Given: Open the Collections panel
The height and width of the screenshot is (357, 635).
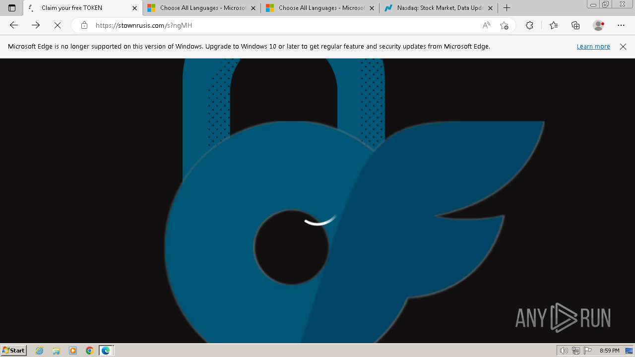Looking at the screenshot, I should (x=575, y=25).
